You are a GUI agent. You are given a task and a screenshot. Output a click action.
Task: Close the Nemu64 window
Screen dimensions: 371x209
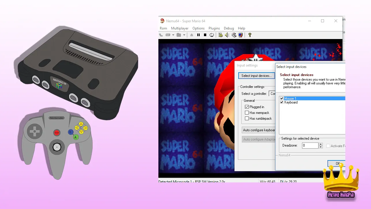[x=336, y=21]
